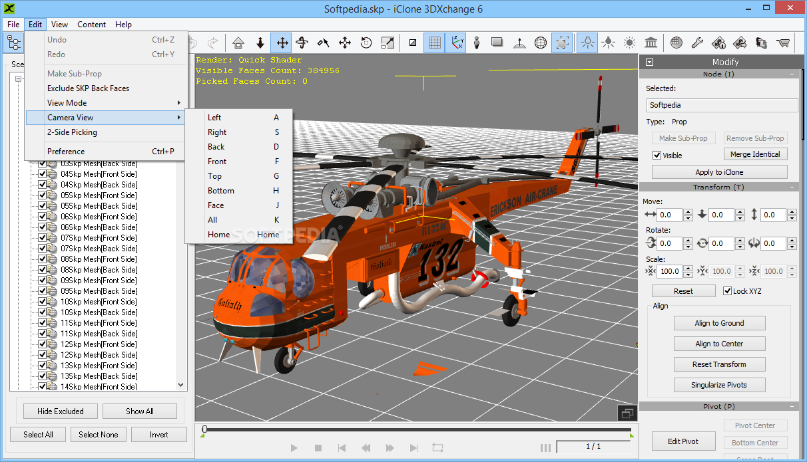
Task: Toggle the XYZ axis display icon
Action: pyautogui.click(x=455, y=43)
